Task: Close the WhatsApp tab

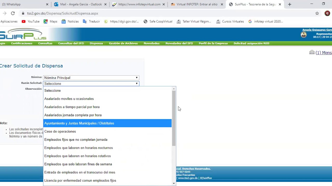Action: (x=47, y=4)
